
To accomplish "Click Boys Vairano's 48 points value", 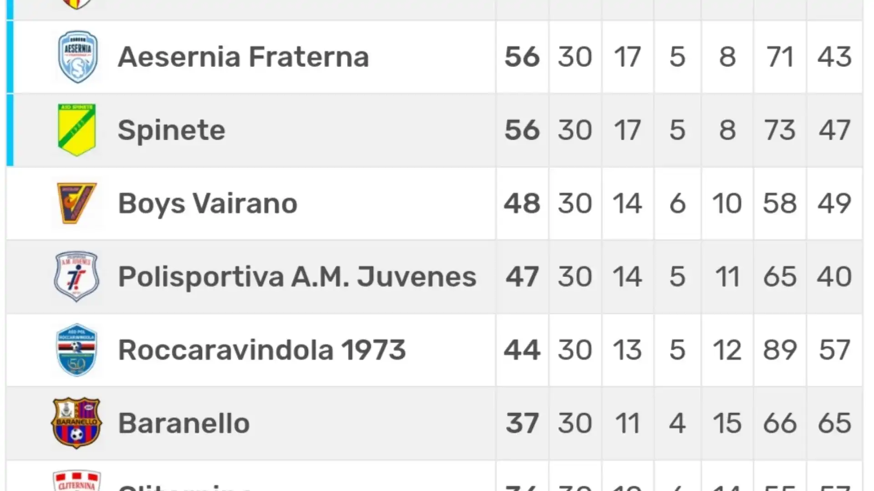I will [x=522, y=203].
